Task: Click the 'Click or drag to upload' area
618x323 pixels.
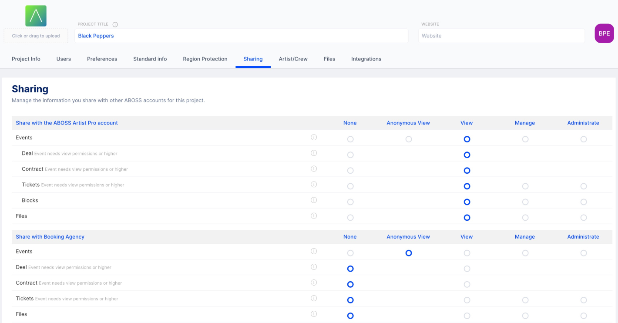Action: pyautogui.click(x=36, y=36)
